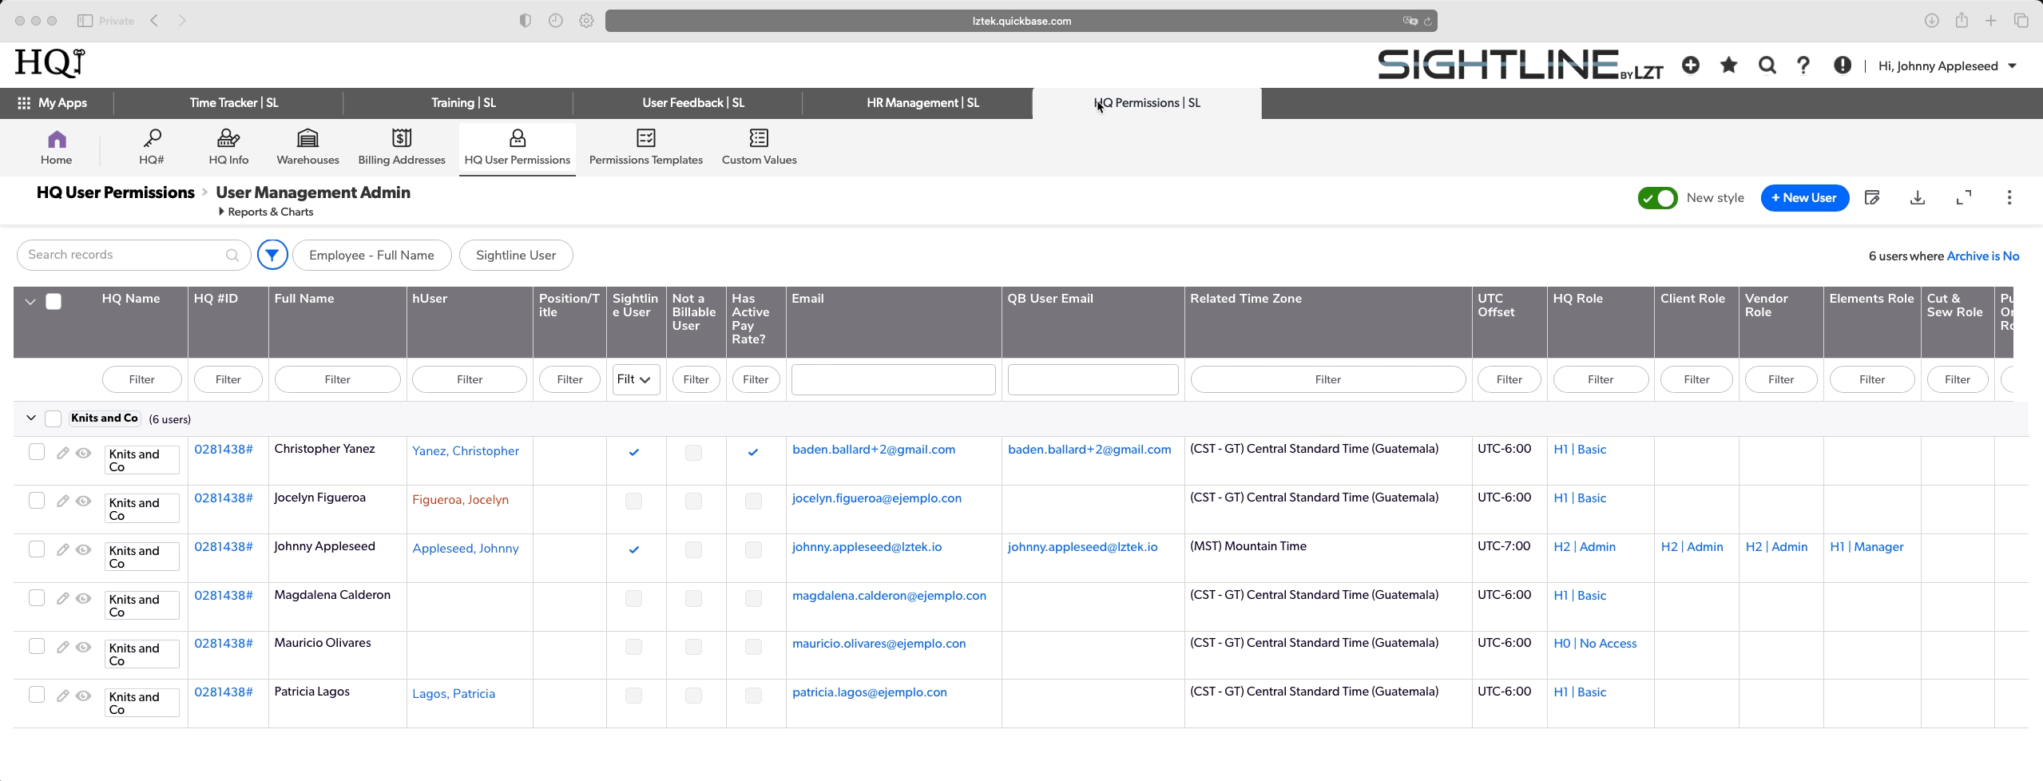Viewport: 2043px width, 781px height.
Task: Open the three-dot more options menu
Action: tap(2009, 198)
